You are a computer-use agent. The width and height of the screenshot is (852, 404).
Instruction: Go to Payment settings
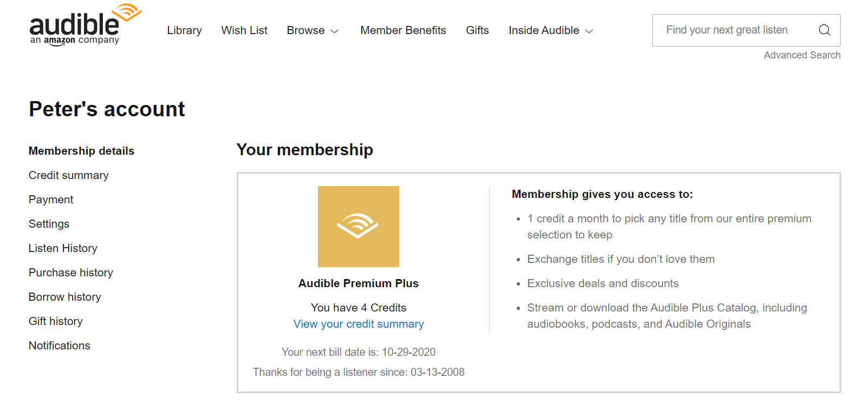click(51, 200)
